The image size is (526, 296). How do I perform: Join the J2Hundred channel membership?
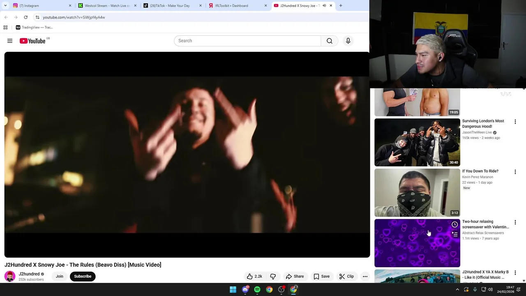coord(60,276)
